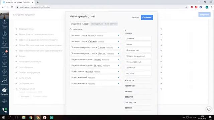The image size is (214, 120).
Task: Open the Customers icon in sidebar
Action: pyautogui.click(x=4, y=44)
